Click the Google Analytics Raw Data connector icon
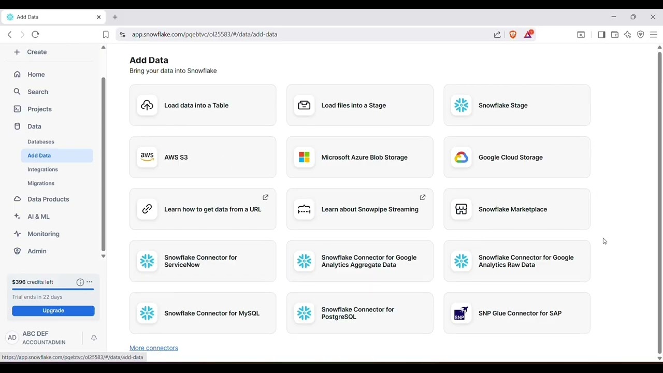The image size is (663, 373). point(461,261)
